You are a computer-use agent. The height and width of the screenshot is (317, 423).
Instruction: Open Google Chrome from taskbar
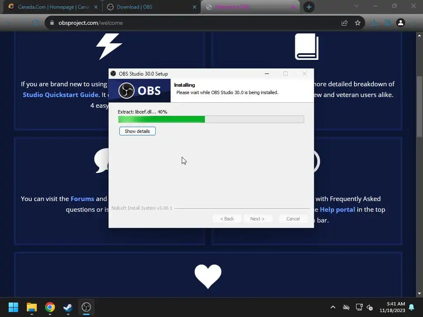tap(50, 307)
